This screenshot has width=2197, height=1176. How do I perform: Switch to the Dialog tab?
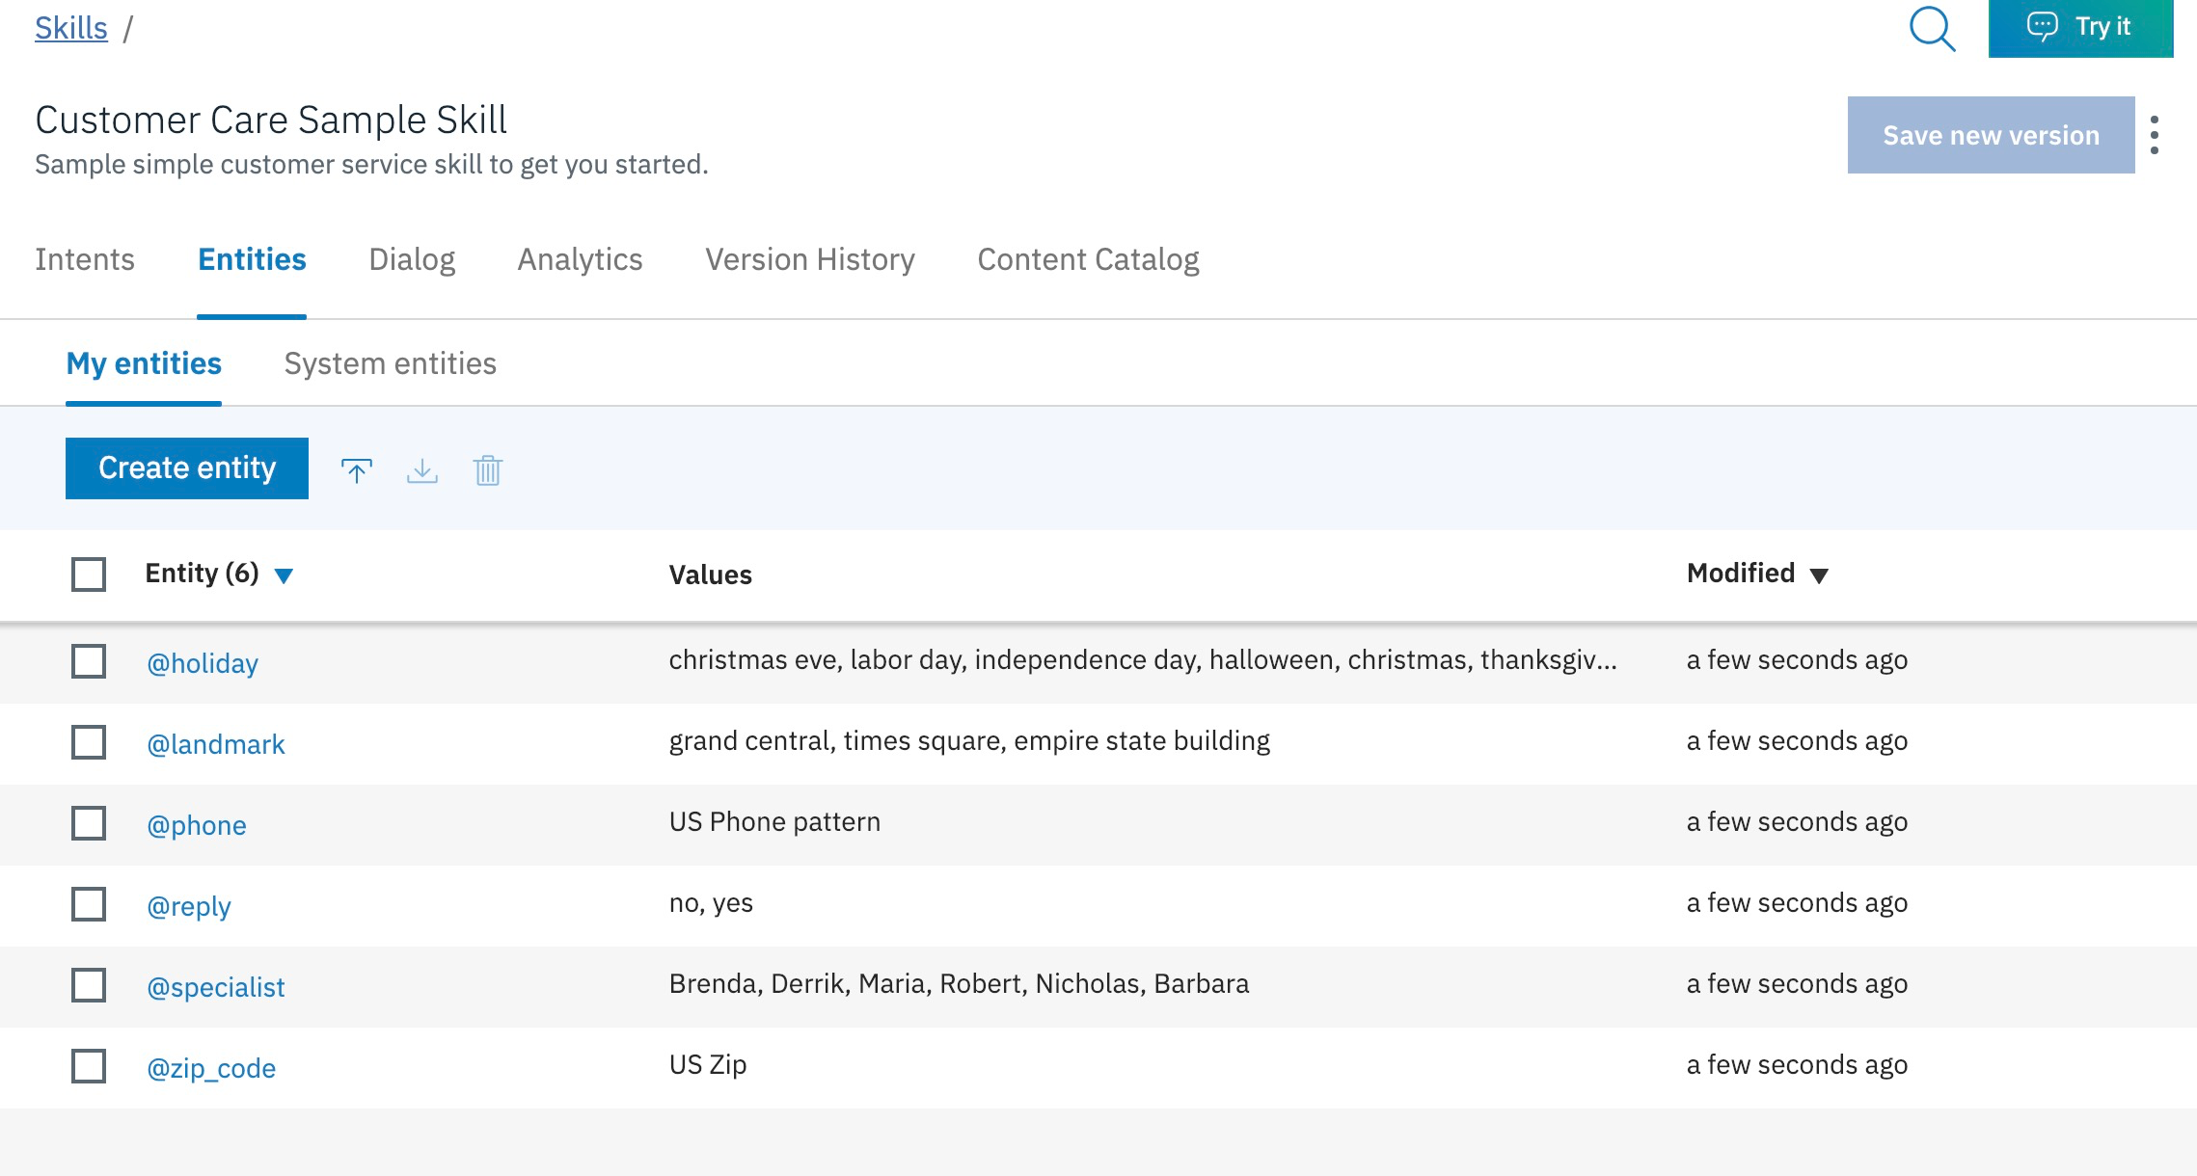pos(412,259)
